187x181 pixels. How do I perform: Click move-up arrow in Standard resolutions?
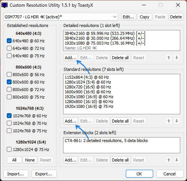169,121
